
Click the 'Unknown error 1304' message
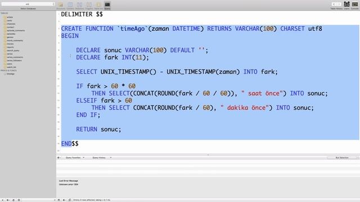[x=69, y=185]
